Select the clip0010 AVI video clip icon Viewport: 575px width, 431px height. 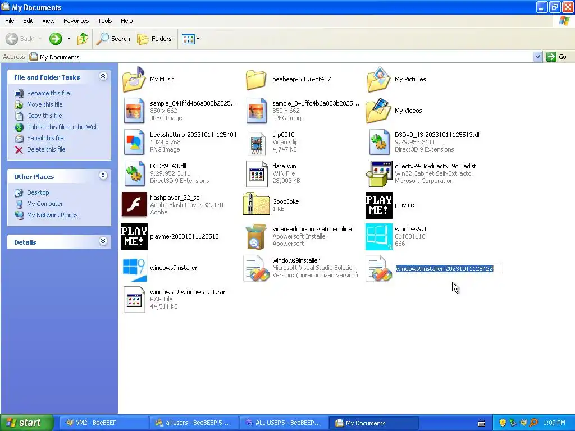256,143
